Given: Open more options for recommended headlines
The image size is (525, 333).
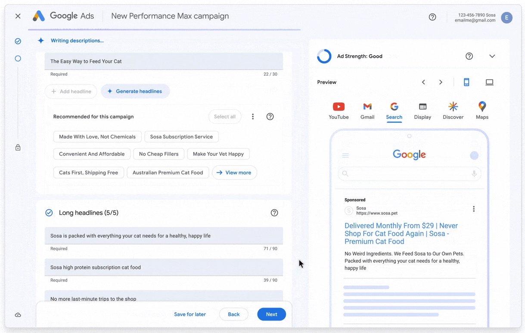Looking at the screenshot, I should [x=253, y=117].
